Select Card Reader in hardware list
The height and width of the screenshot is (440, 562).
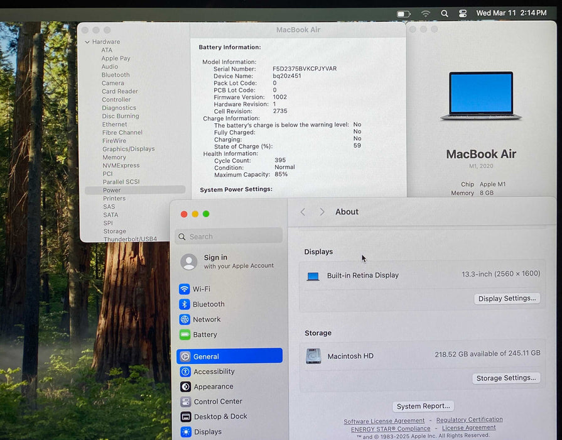click(x=120, y=91)
